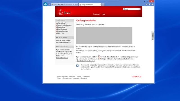Image resolution: width=180 pixels, height=101 pixels.
Task: Click the address bar search magnifier icon
Action: pos(74,4)
